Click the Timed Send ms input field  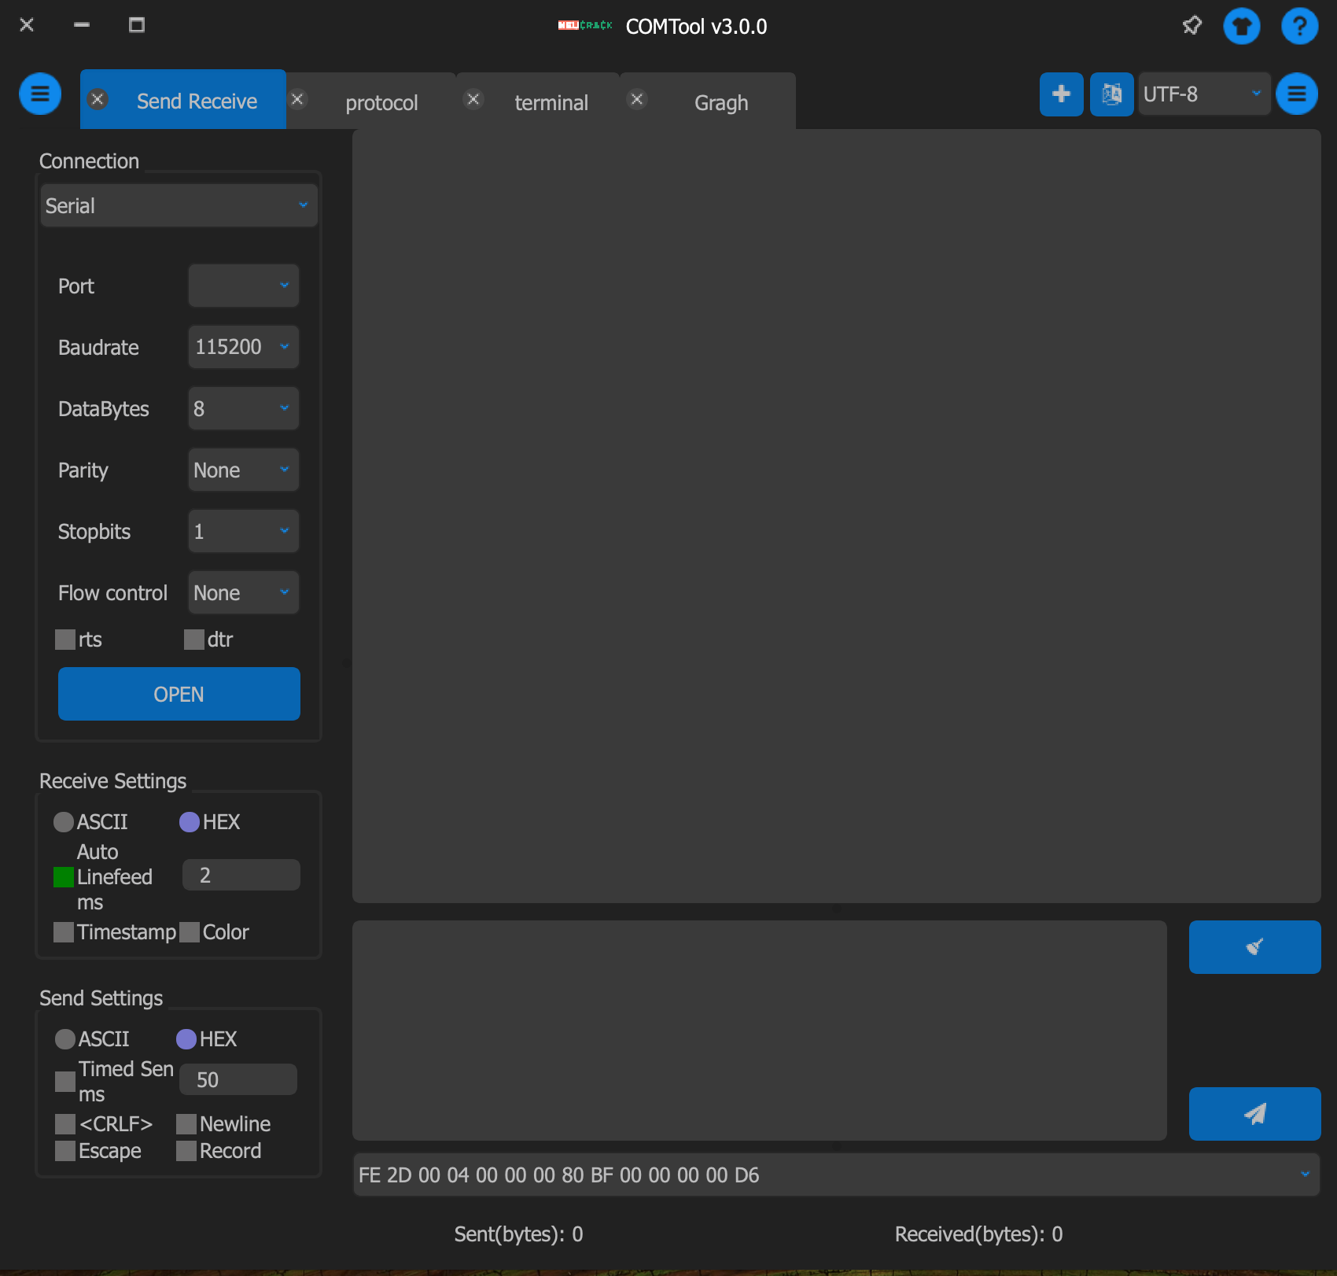point(238,1079)
